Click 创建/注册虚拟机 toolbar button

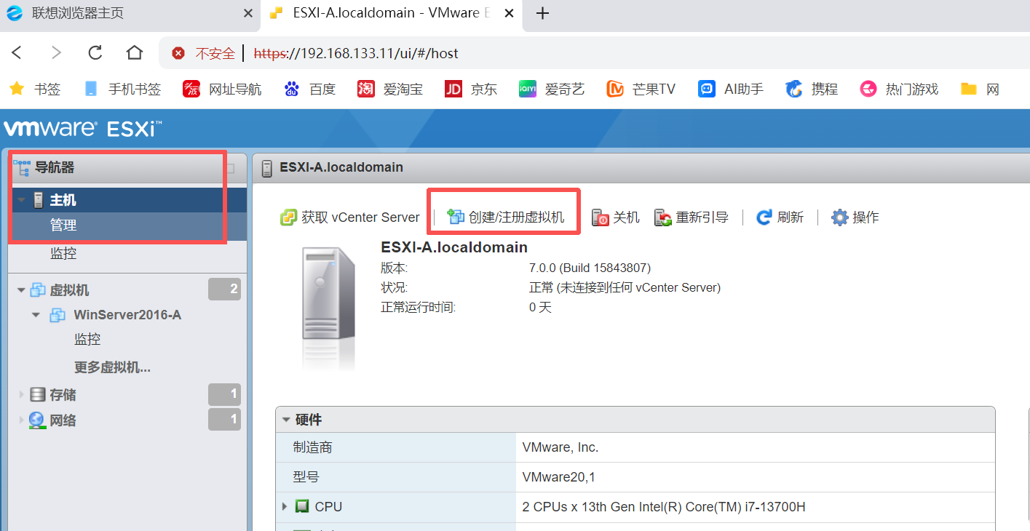click(506, 217)
